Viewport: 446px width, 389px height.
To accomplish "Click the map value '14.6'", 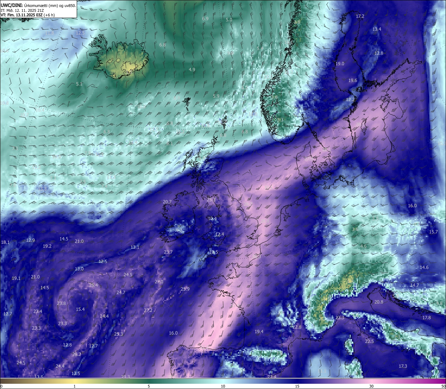I will click(424, 268).
